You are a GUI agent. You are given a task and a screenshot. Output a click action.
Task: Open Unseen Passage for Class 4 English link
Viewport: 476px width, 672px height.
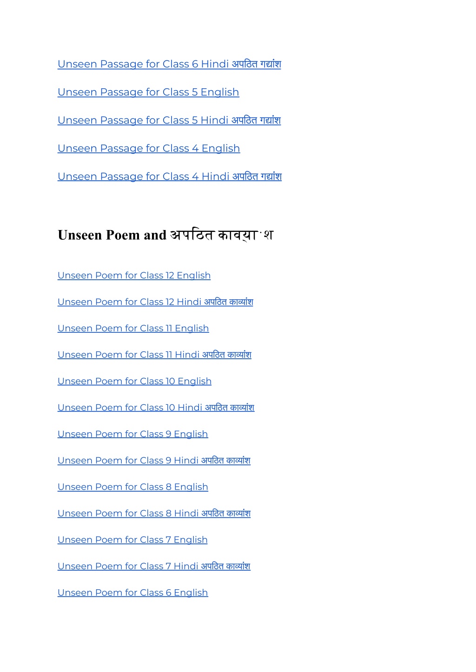coord(149,148)
